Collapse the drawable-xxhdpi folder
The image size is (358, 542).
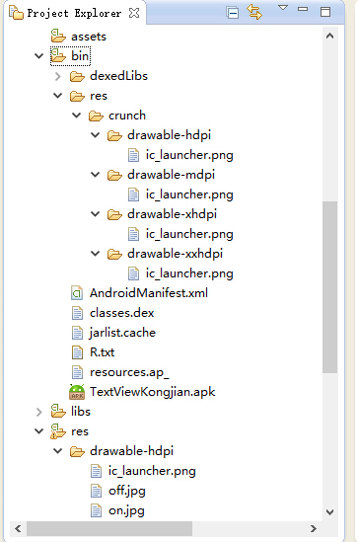pyautogui.click(x=95, y=254)
